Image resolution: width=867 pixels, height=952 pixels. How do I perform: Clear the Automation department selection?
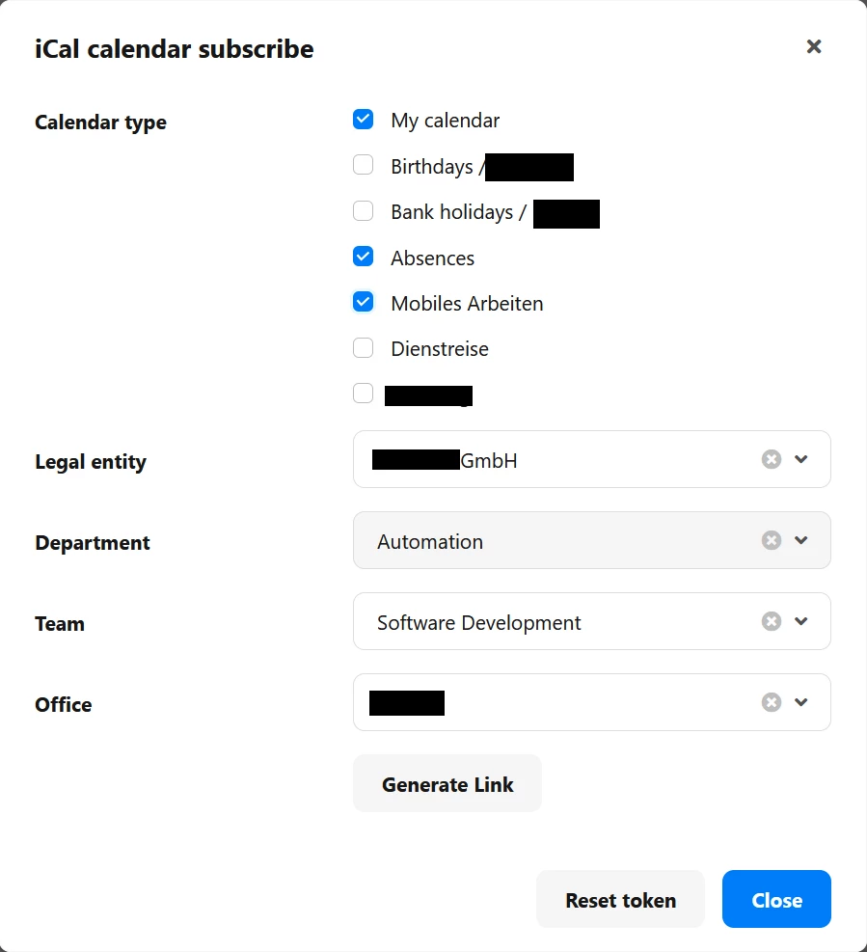click(x=772, y=540)
